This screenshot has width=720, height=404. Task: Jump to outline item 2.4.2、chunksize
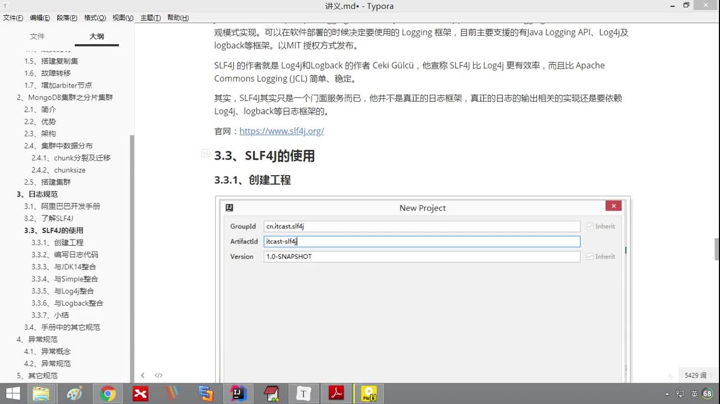coord(58,170)
